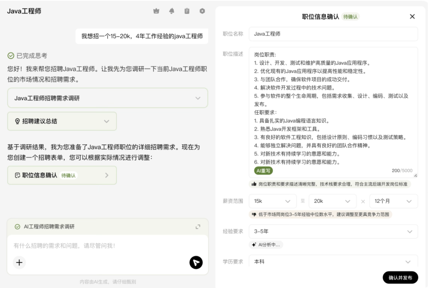Send the message with the black send button

(x=196, y=263)
